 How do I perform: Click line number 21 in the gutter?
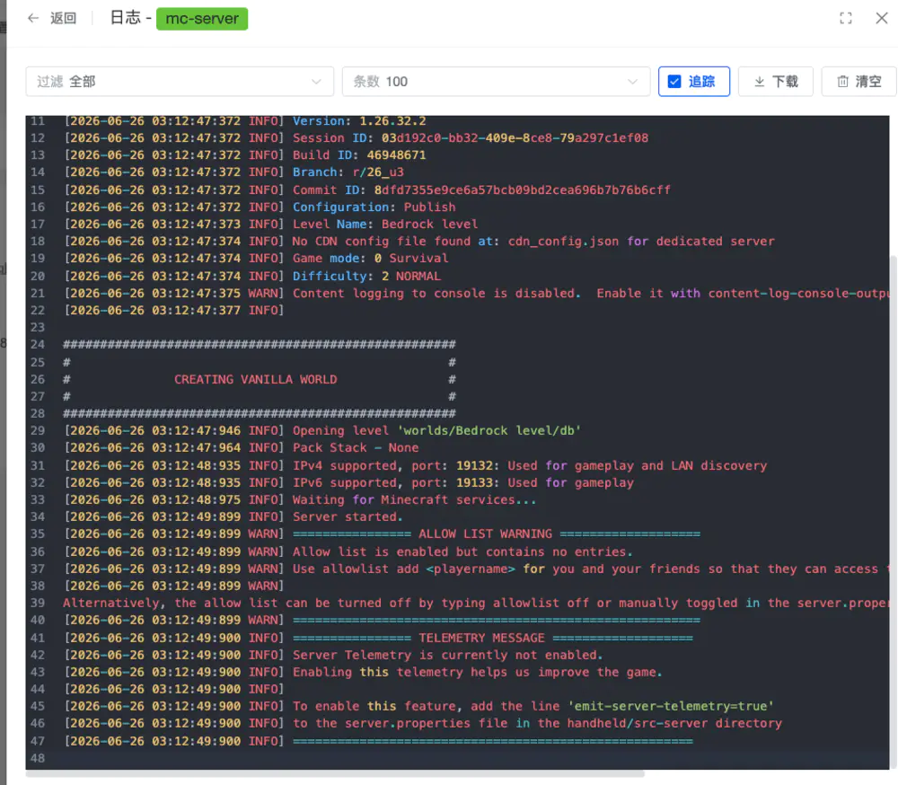click(38, 294)
